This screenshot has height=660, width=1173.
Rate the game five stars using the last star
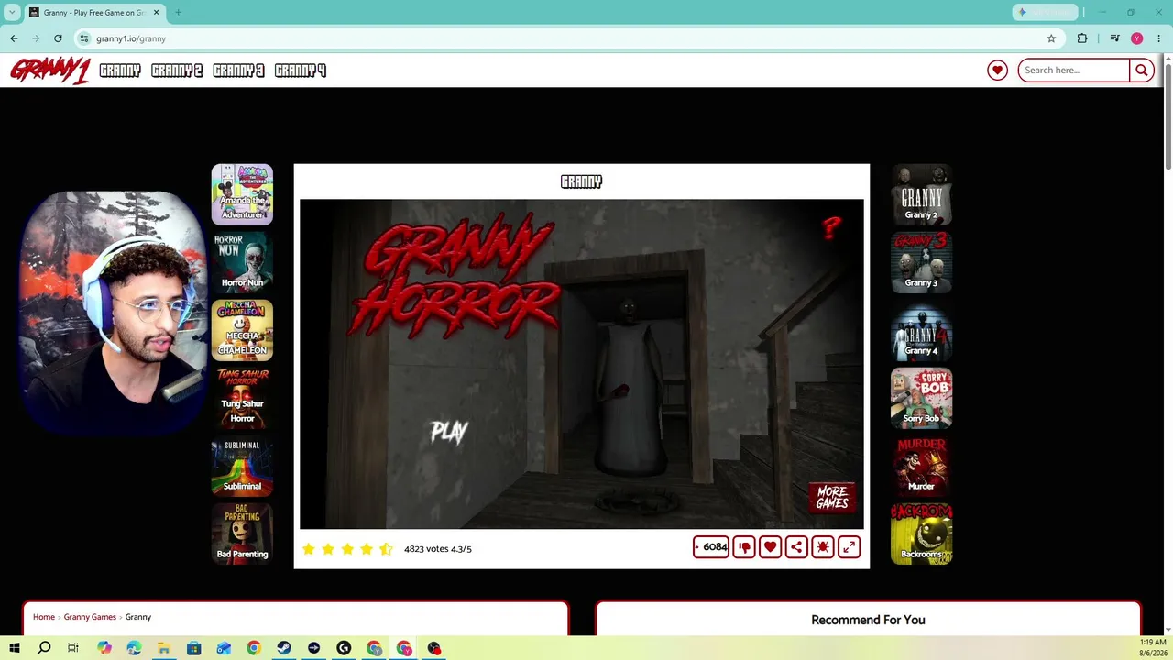pos(386,548)
